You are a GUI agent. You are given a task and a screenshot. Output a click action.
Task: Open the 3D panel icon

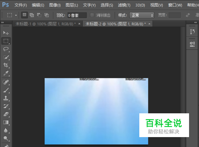tap(192, 44)
